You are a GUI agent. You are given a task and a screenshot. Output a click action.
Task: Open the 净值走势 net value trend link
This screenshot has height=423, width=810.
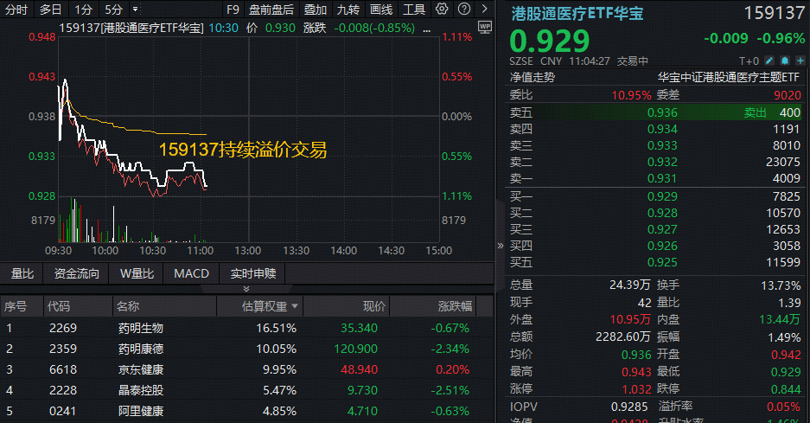(533, 77)
